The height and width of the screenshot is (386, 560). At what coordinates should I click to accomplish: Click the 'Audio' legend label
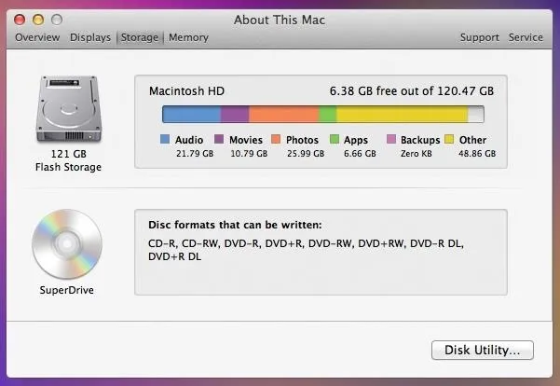pyautogui.click(x=189, y=140)
